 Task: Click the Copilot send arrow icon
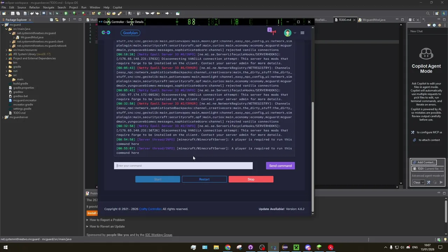[441, 182]
